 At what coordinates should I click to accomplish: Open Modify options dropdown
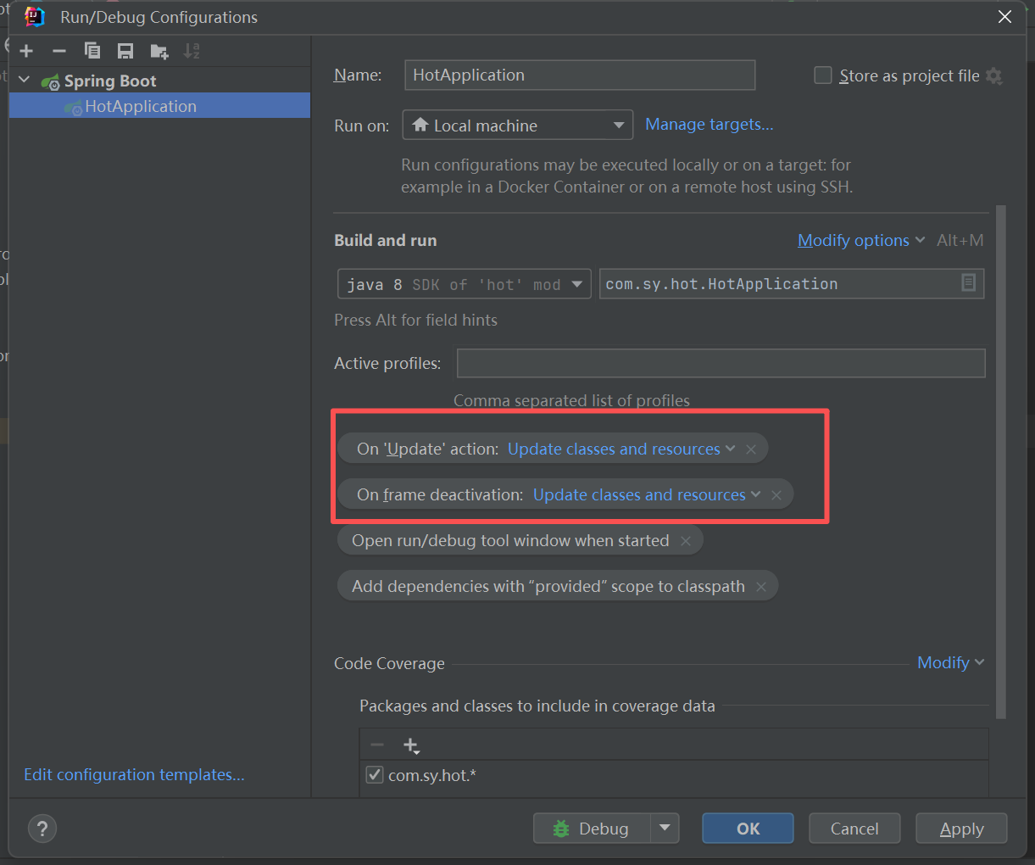tap(861, 240)
